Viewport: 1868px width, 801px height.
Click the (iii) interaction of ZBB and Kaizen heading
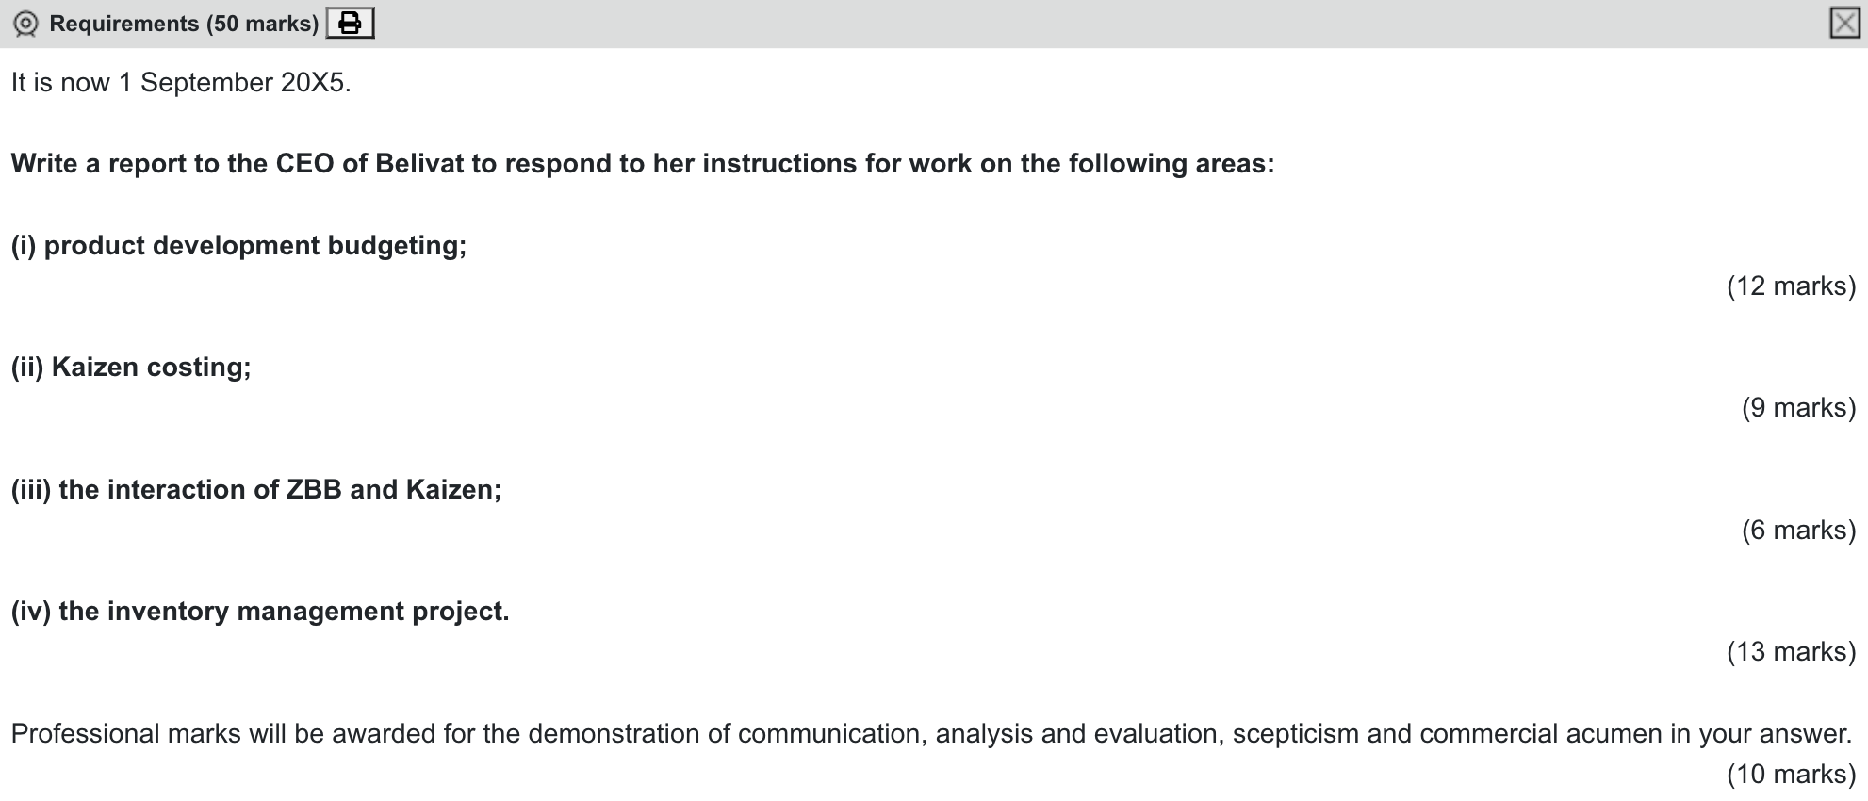(254, 489)
